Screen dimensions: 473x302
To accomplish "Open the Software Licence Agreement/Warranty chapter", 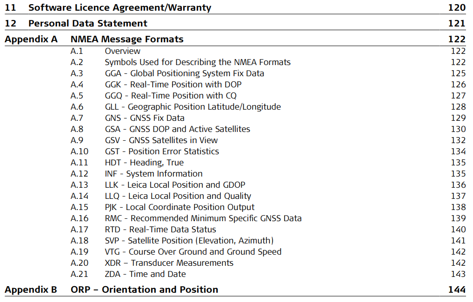I will [120, 7].
